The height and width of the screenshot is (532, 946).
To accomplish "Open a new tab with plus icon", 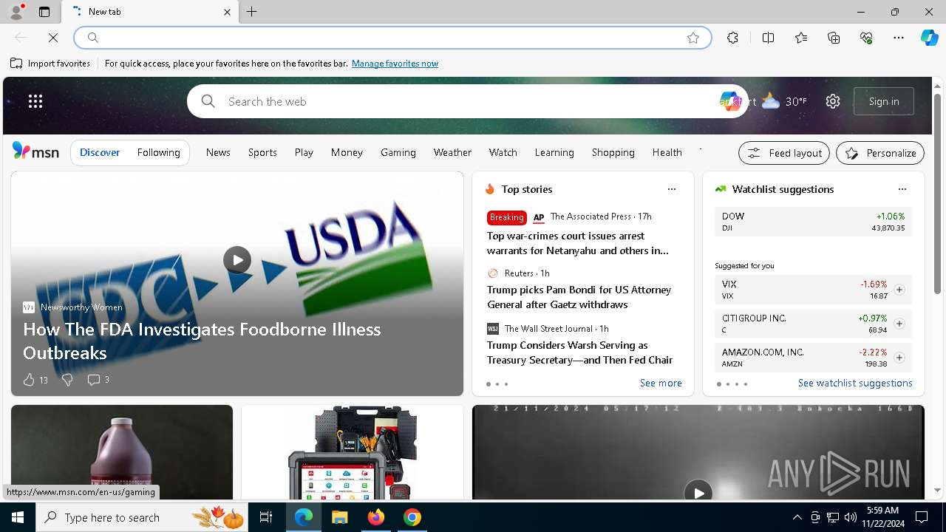I will (x=251, y=12).
